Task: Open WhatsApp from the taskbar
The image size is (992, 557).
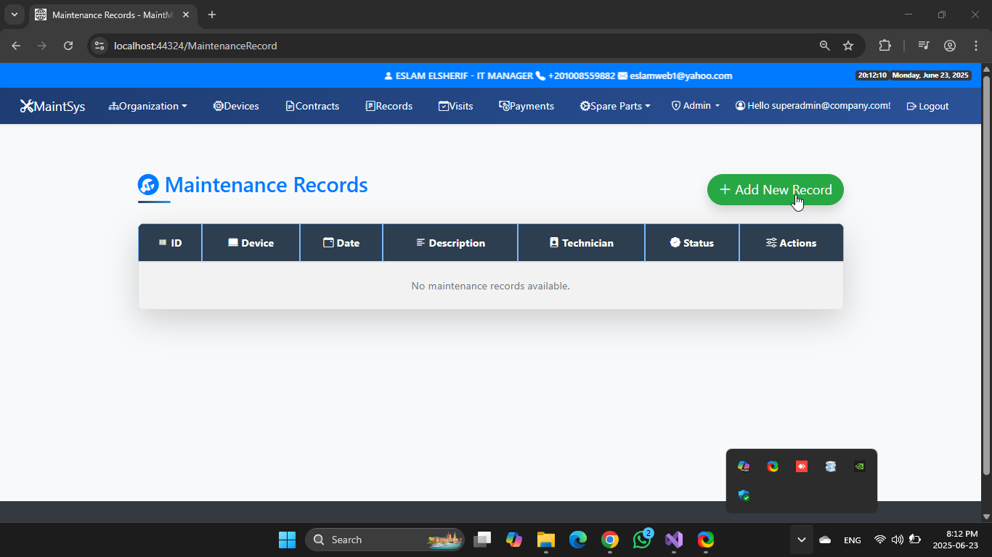Action: click(x=642, y=540)
